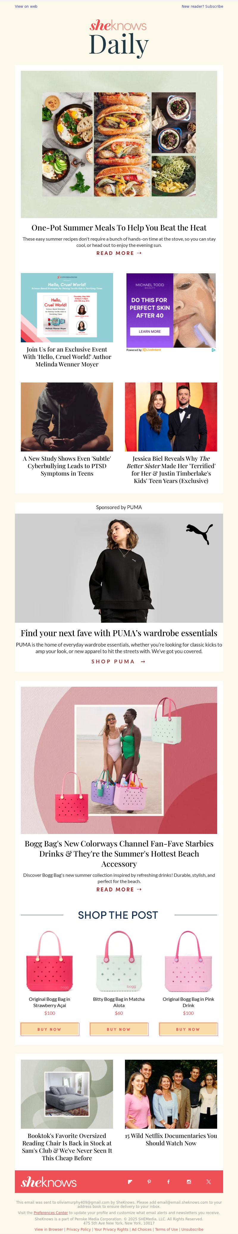Click Unsubscribe in the footer

point(192,1229)
